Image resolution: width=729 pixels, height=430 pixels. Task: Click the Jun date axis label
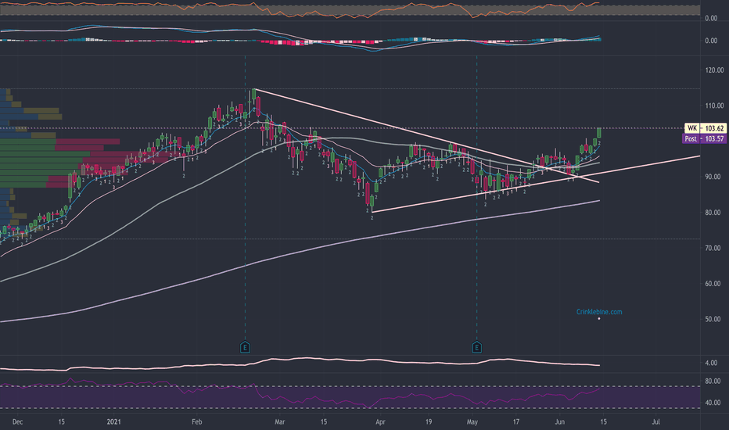(x=560, y=422)
